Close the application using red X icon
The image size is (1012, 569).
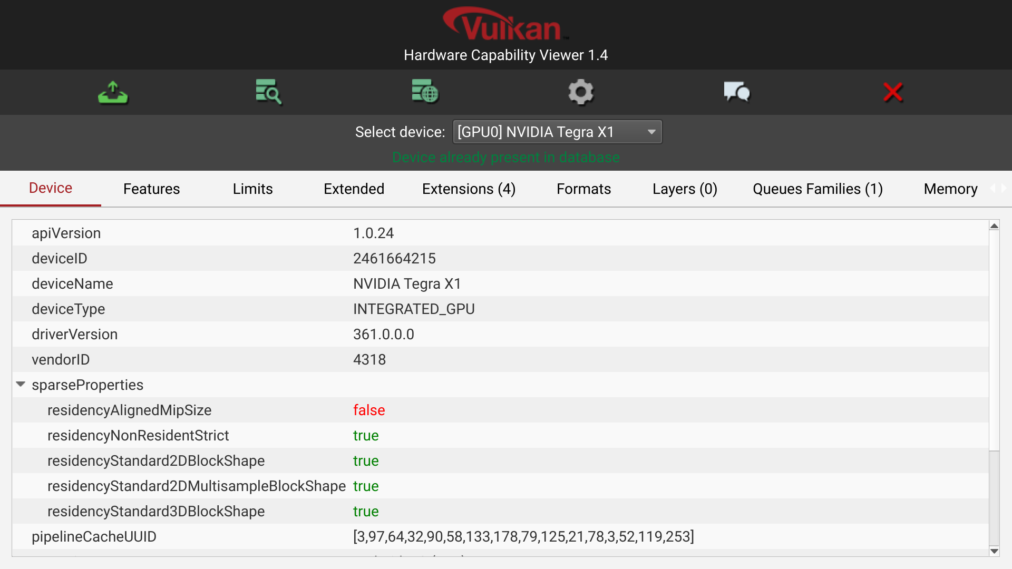894,91
